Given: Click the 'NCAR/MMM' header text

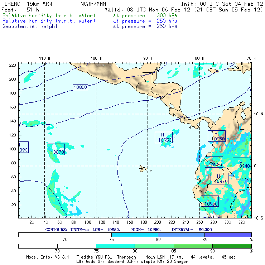Looking at the screenshot, I should point(93,4).
